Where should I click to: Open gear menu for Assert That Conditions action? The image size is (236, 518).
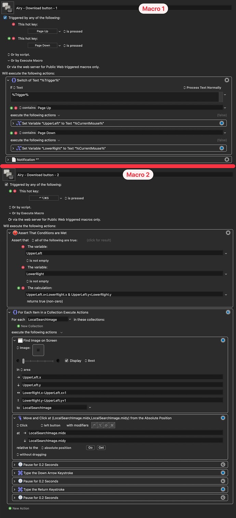coord(228,233)
